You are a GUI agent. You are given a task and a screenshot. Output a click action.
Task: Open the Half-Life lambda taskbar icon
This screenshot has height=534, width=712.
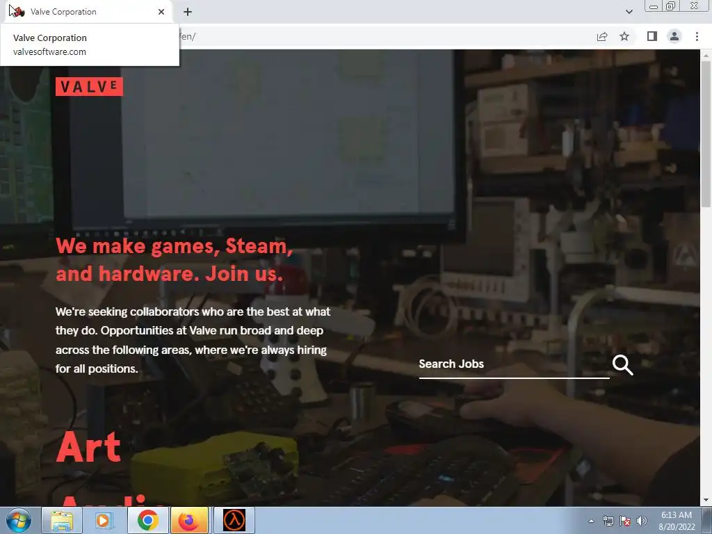click(234, 520)
